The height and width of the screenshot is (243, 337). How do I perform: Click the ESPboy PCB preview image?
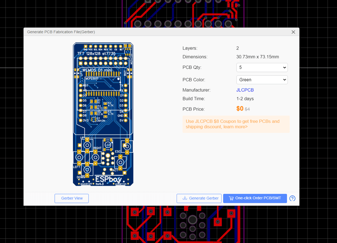click(103, 114)
